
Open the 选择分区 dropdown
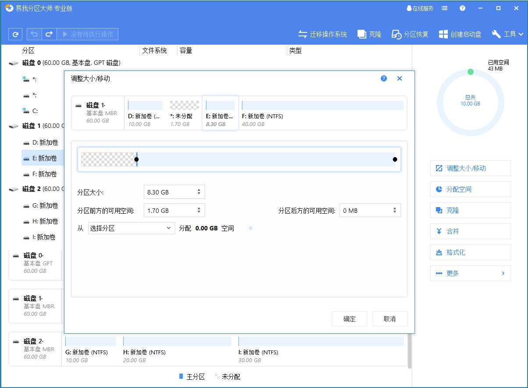click(131, 228)
